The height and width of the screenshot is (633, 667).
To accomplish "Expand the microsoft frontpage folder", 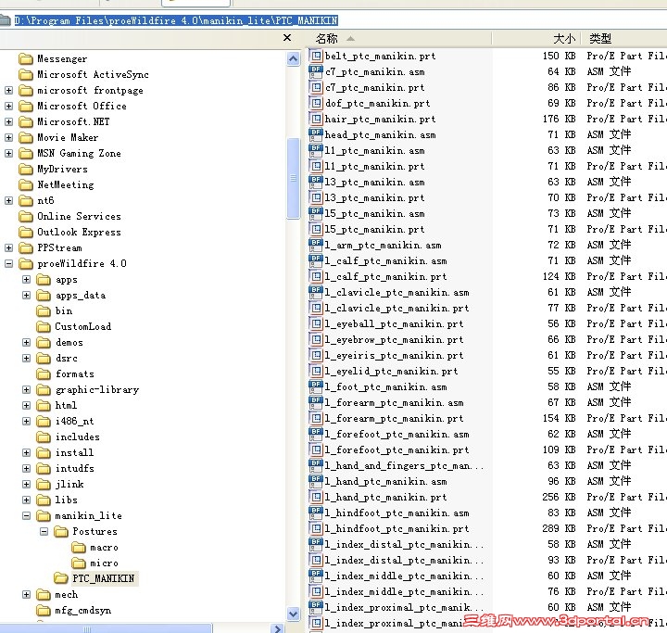I will [8, 90].
